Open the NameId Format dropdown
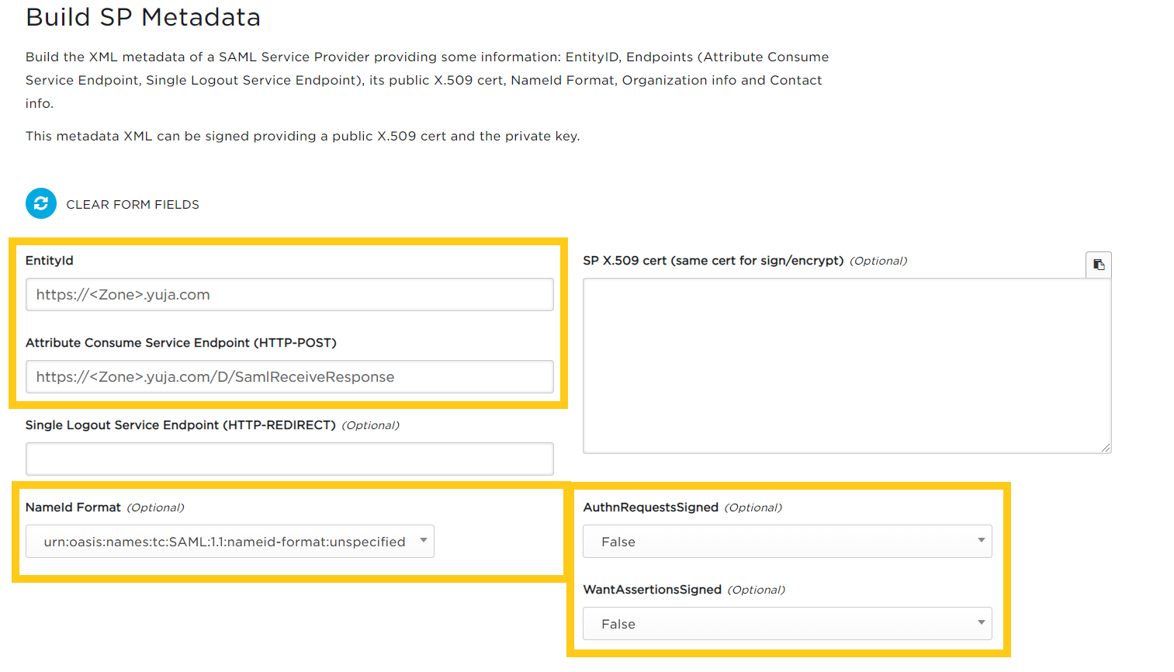 click(230, 542)
